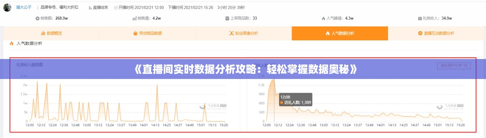Open the 粉丝画像分析 tab
486x138 pixels.
[x=244, y=33]
